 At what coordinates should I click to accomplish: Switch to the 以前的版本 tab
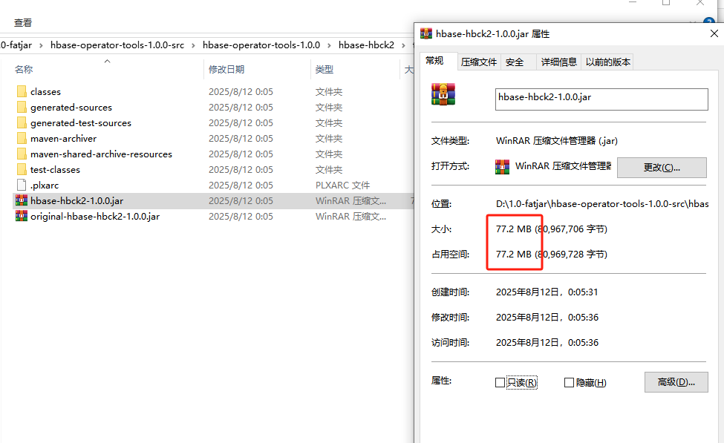[x=607, y=62]
